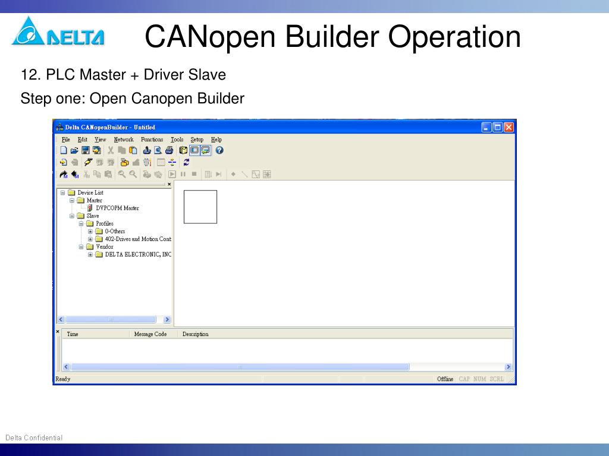Viewport: 609px width, 456px height.
Task: Collapse the Device List root node
Action: click(62, 193)
